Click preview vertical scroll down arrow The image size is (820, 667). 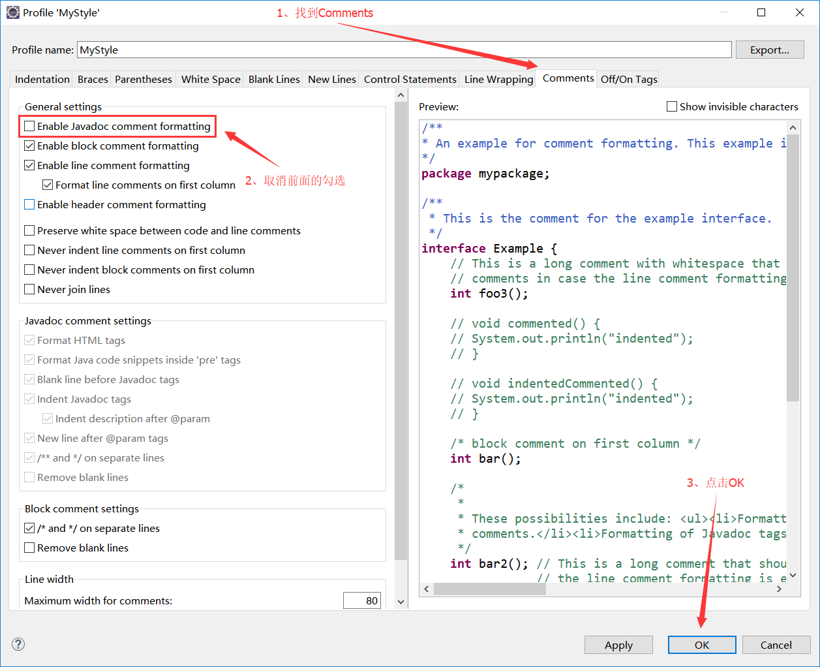(793, 575)
